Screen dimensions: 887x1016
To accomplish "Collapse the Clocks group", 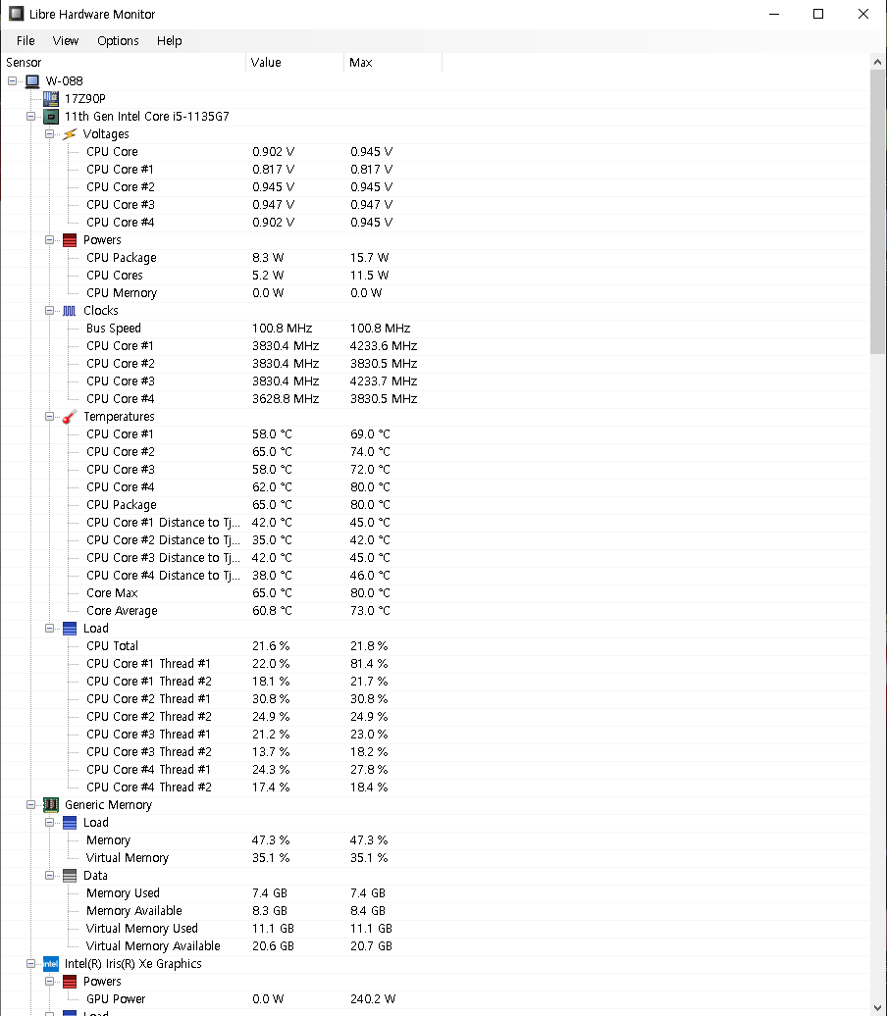I will (x=49, y=310).
